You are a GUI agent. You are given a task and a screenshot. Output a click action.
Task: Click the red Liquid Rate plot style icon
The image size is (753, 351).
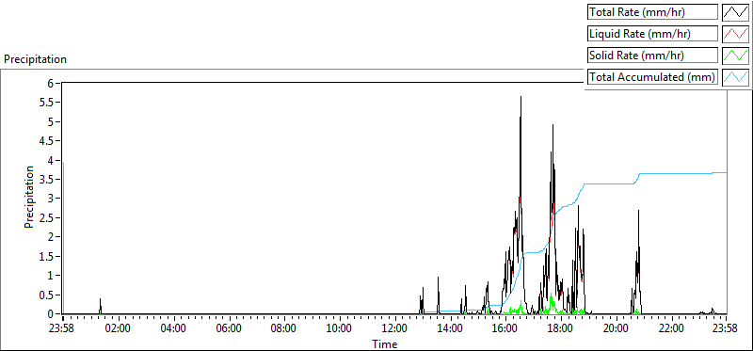(735, 34)
